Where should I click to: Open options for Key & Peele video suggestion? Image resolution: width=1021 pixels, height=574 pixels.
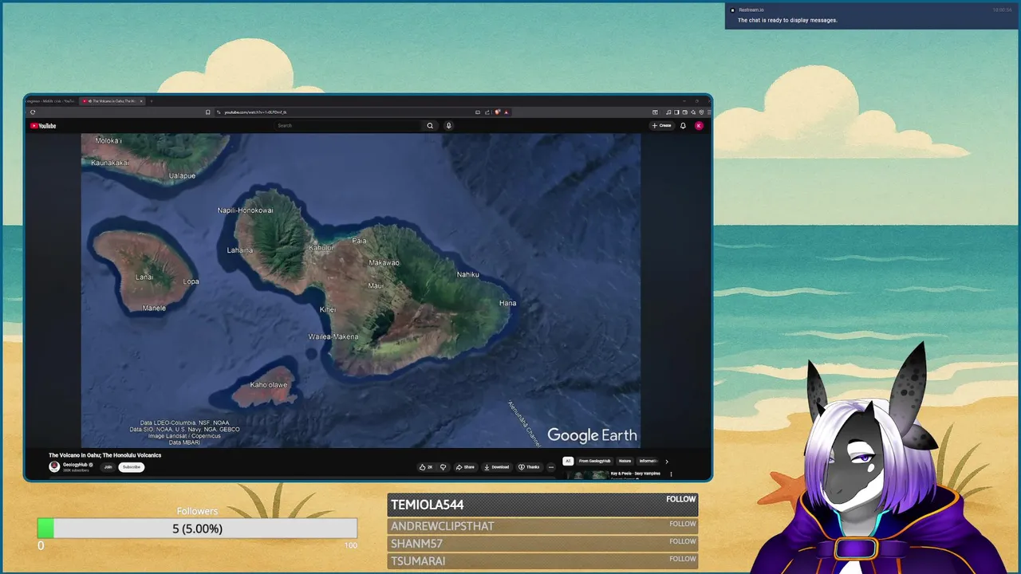[x=671, y=474]
